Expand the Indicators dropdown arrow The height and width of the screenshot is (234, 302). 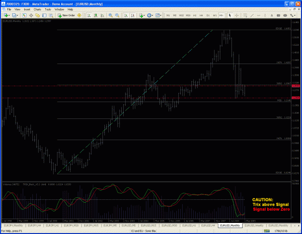[x=144, y=15]
